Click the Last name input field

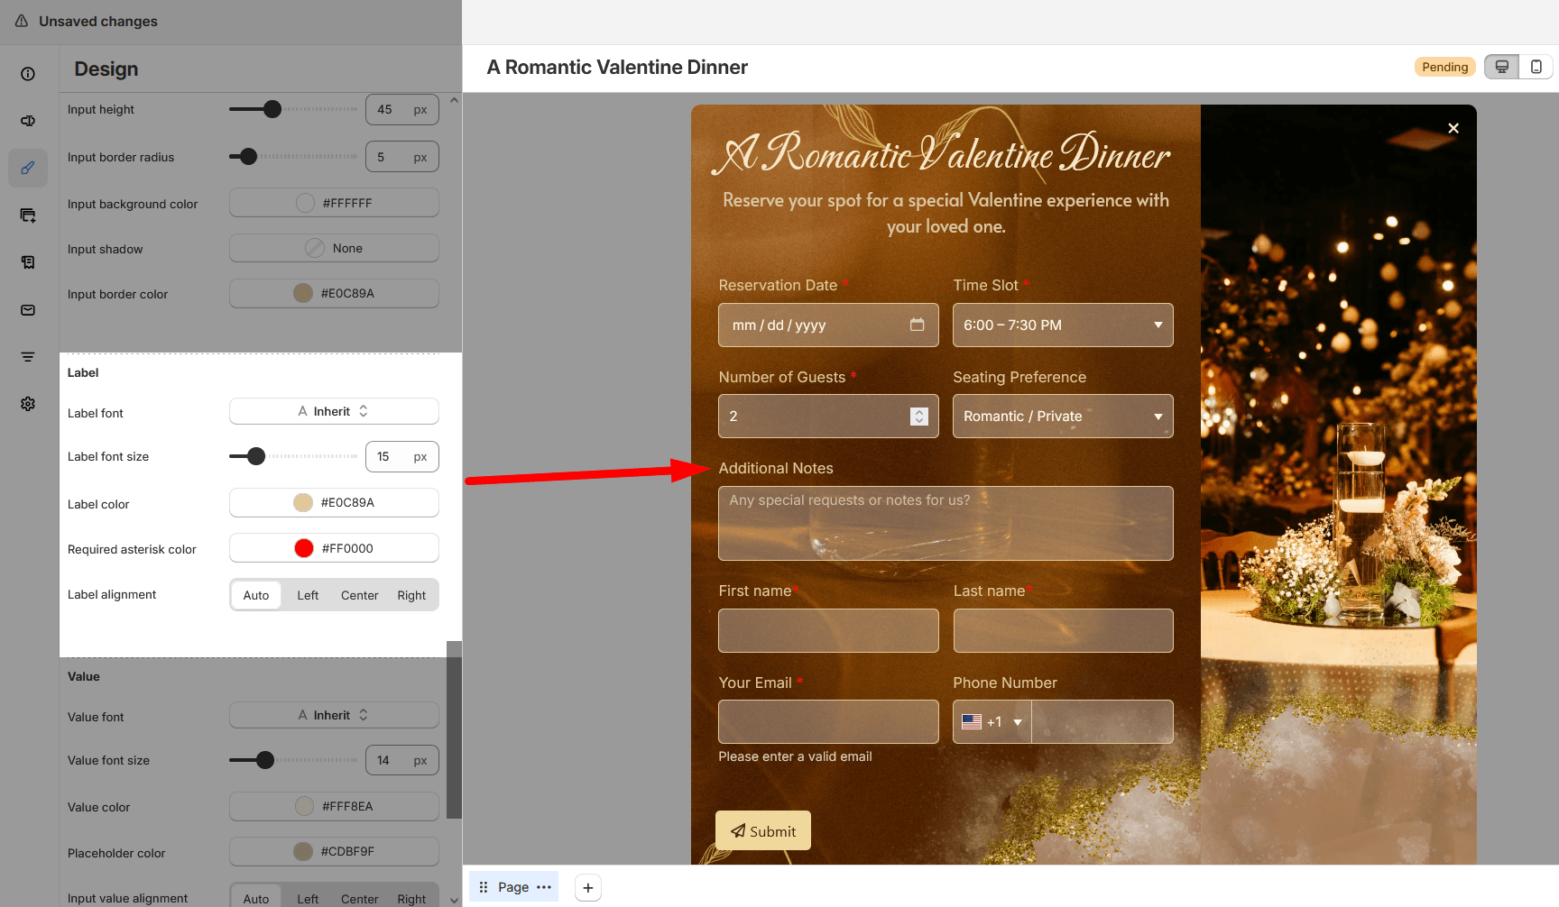click(x=1063, y=630)
